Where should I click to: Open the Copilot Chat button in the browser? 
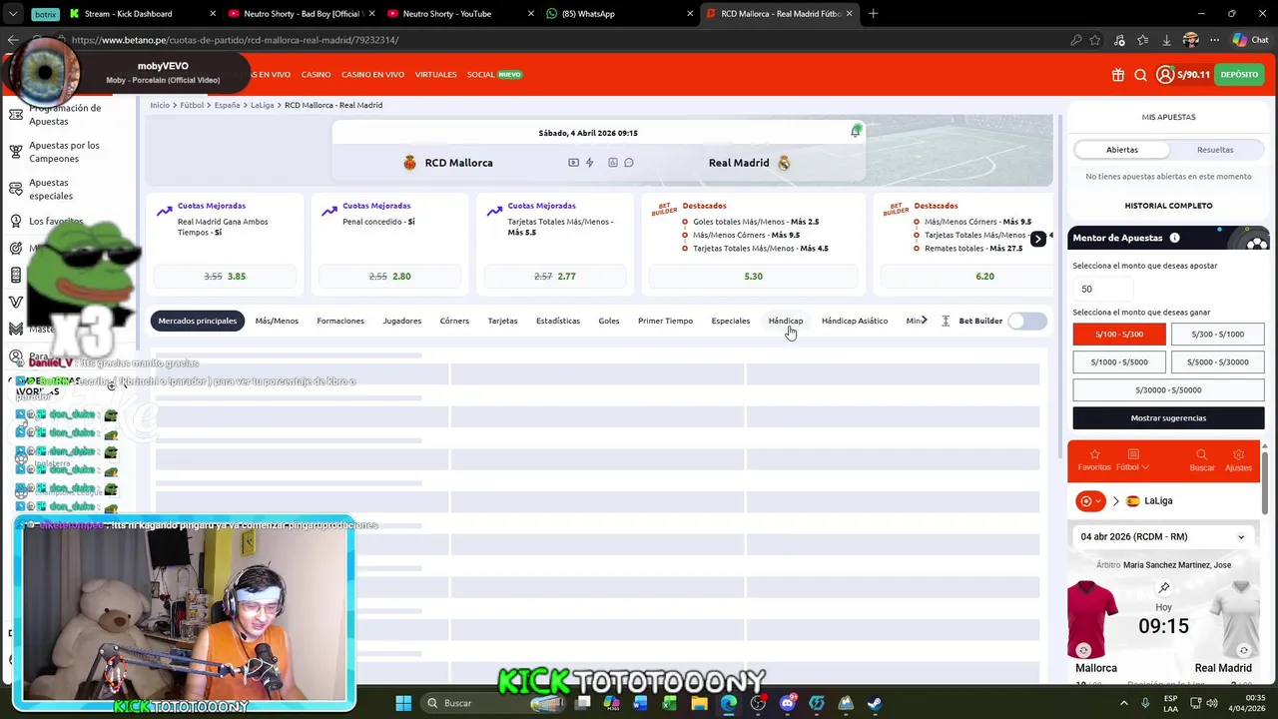[x=1250, y=40]
